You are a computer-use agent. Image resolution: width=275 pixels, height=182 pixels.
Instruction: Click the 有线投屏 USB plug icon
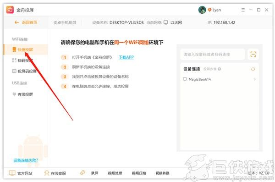14,94
